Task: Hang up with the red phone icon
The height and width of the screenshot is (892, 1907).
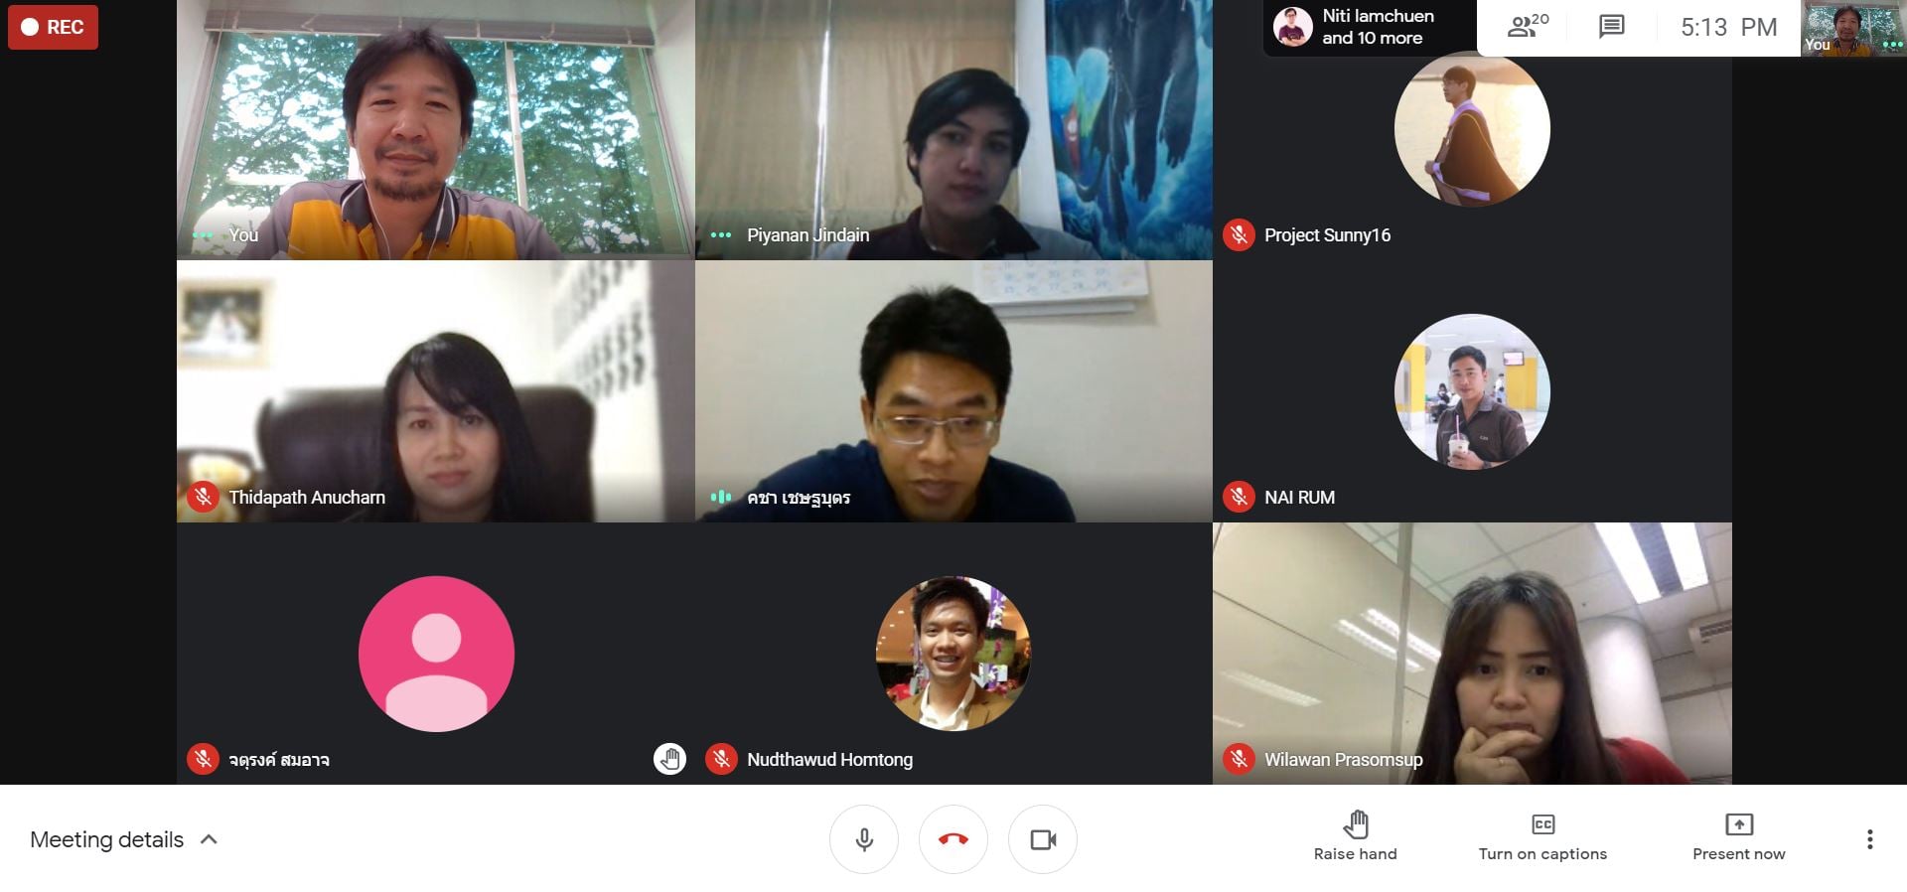Action: coord(953,839)
